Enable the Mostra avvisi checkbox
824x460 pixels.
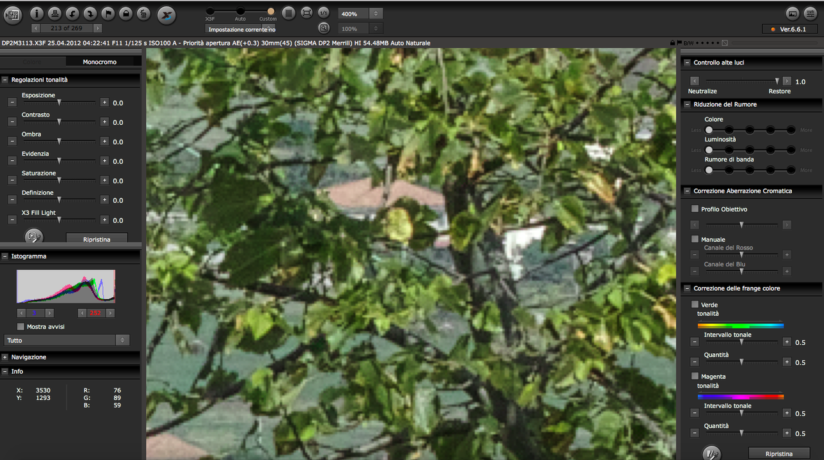[x=21, y=326]
